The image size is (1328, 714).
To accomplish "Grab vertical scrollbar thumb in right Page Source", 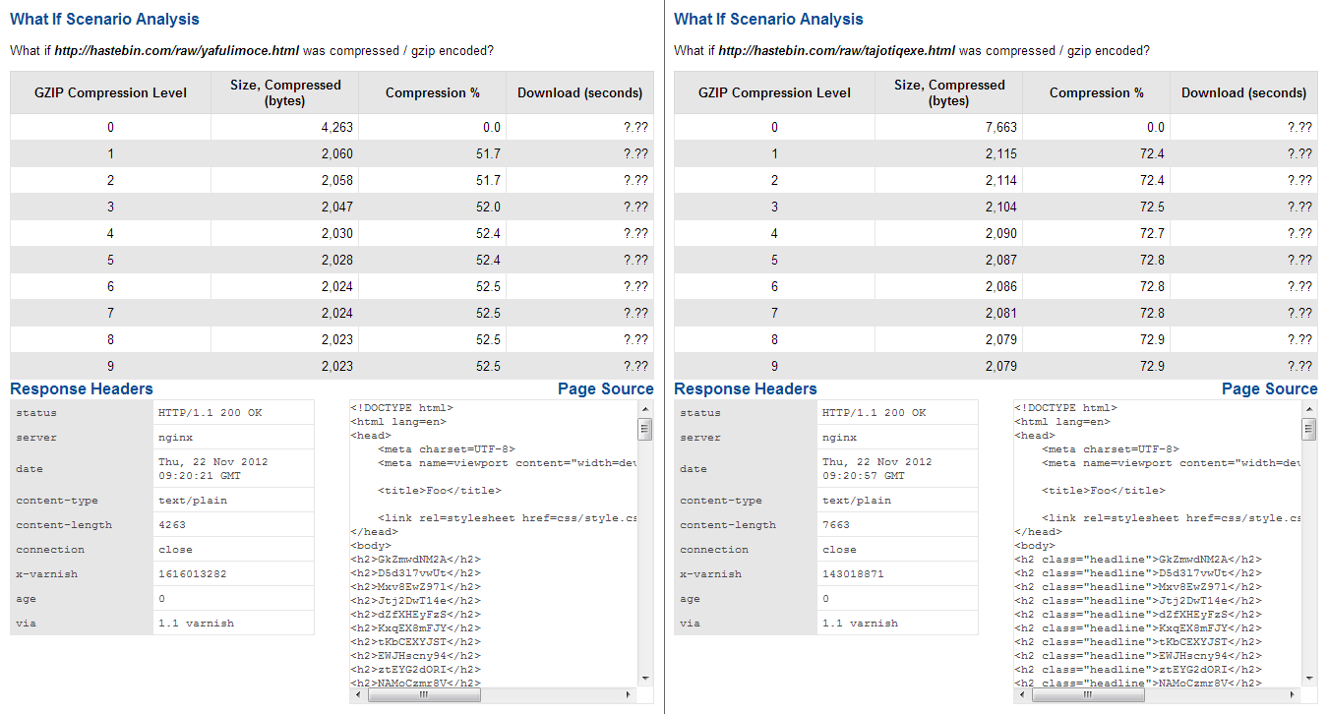I will [x=1309, y=429].
